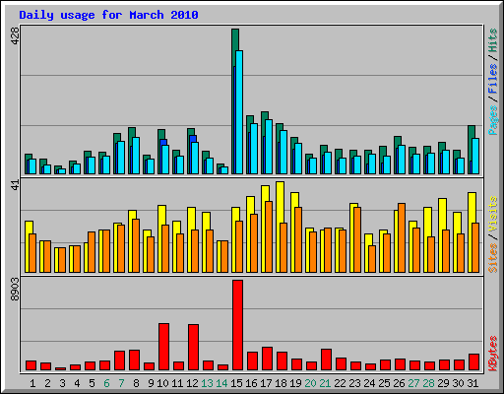Click the yellow visits bar for day 31
The width and height of the screenshot is (504, 394).
coord(472,208)
